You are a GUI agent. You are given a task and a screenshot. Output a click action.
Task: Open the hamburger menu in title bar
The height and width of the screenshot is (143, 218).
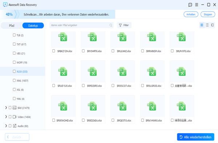pos(197,5)
